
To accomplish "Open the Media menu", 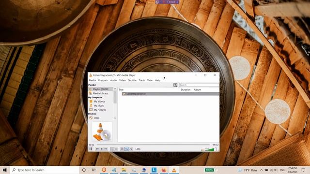I will pos(92,80).
